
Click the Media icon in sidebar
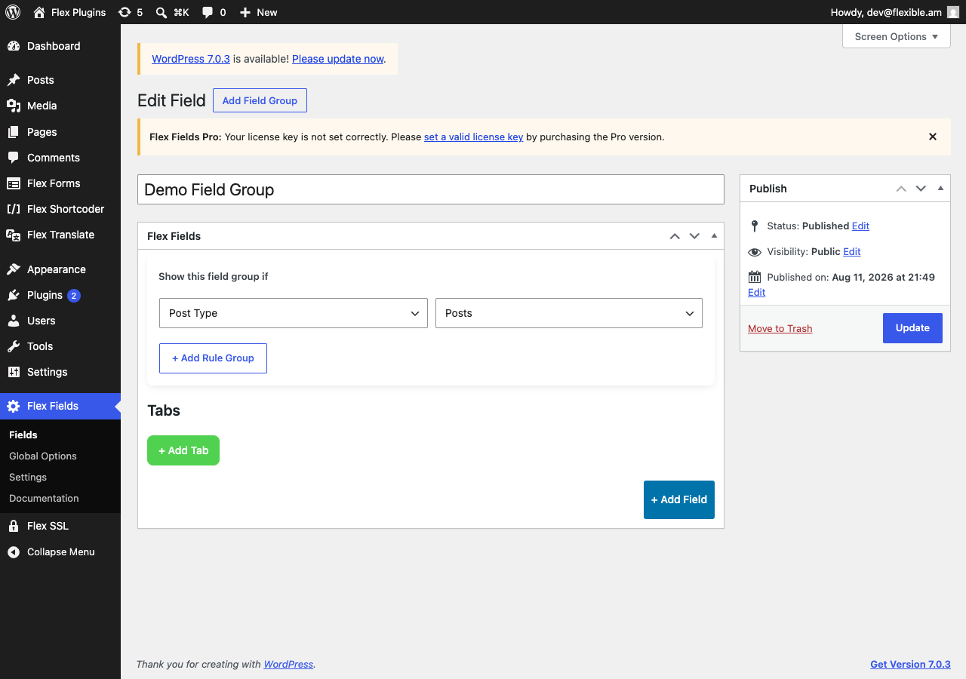coord(14,106)
